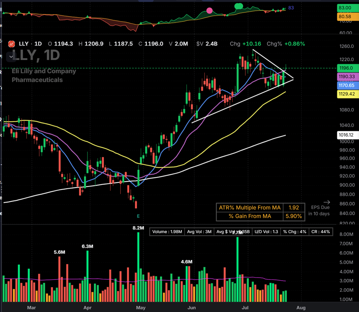Click the 900.00 price scale label
Screen dimensions: 359x312
[x=347, y=185]
